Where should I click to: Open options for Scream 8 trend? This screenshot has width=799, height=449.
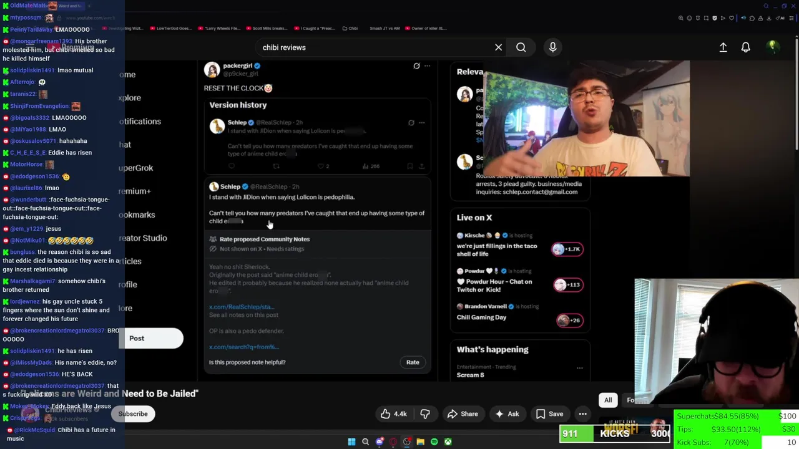pyautogui.click(x=579, y=367)
